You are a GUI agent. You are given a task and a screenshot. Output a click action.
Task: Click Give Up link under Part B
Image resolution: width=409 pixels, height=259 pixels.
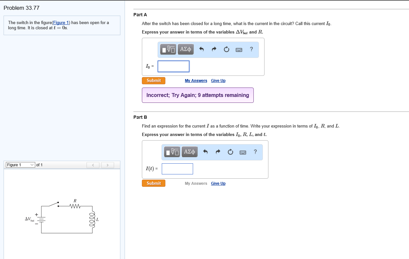218,184
